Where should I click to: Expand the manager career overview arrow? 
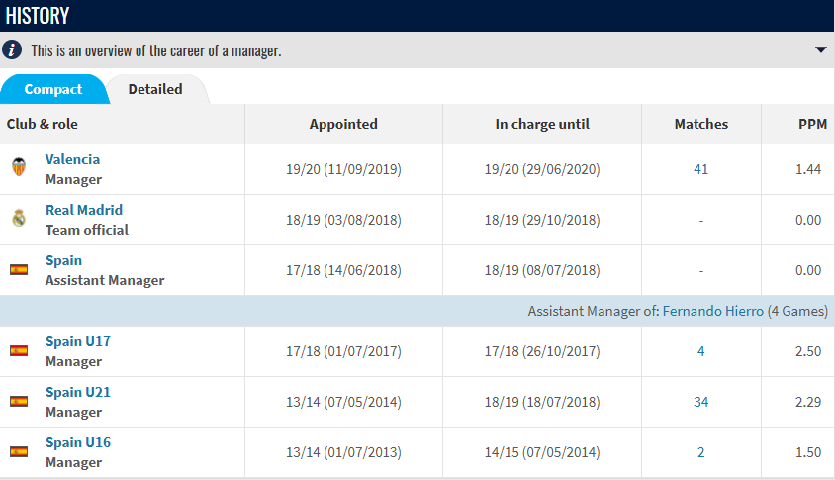pyautogui.click(x=820, y=50)
